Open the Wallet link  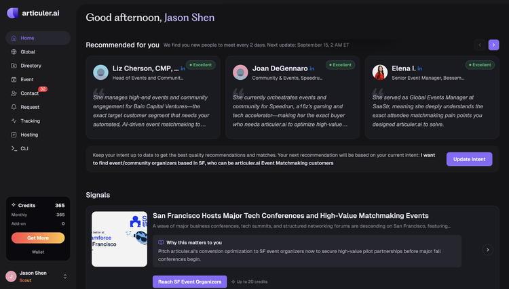tap(38, 252)
